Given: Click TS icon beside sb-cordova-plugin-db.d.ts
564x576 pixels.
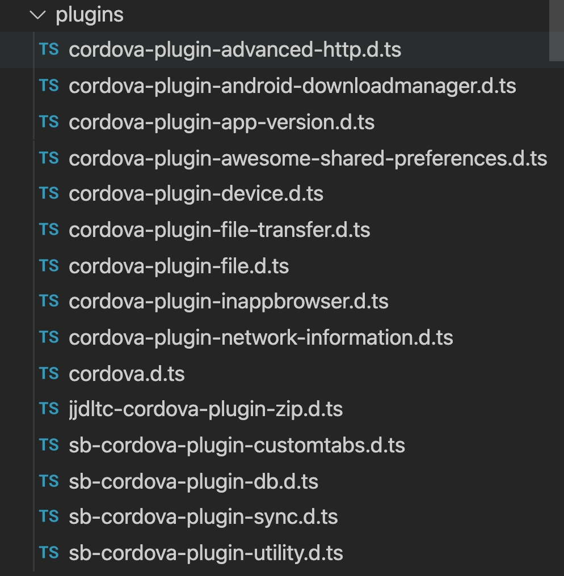Looking at the screenshot, I should [x=49, y=481].
